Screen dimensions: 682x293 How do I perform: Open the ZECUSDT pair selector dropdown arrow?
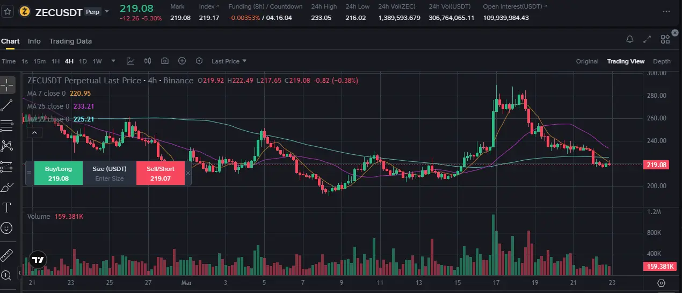[x=107, y=11]
